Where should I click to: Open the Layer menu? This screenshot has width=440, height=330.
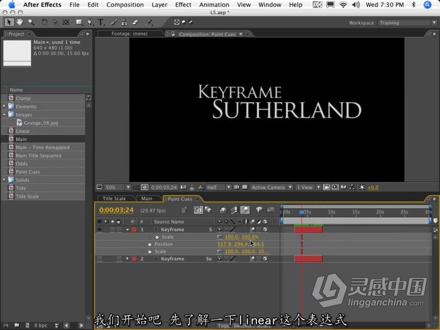[159, 5]
